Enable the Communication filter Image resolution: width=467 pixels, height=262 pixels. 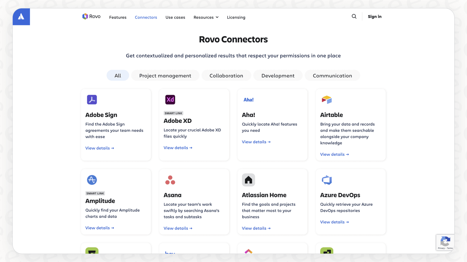[332, 75]
